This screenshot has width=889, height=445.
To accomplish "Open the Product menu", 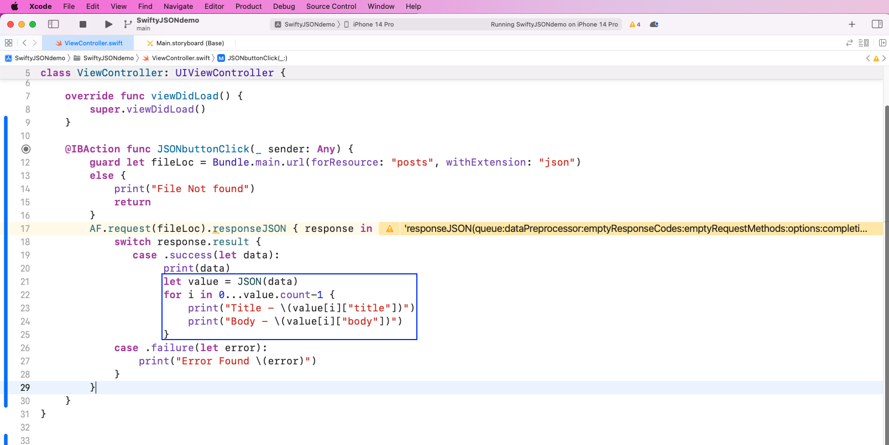I will coord(249,7).
